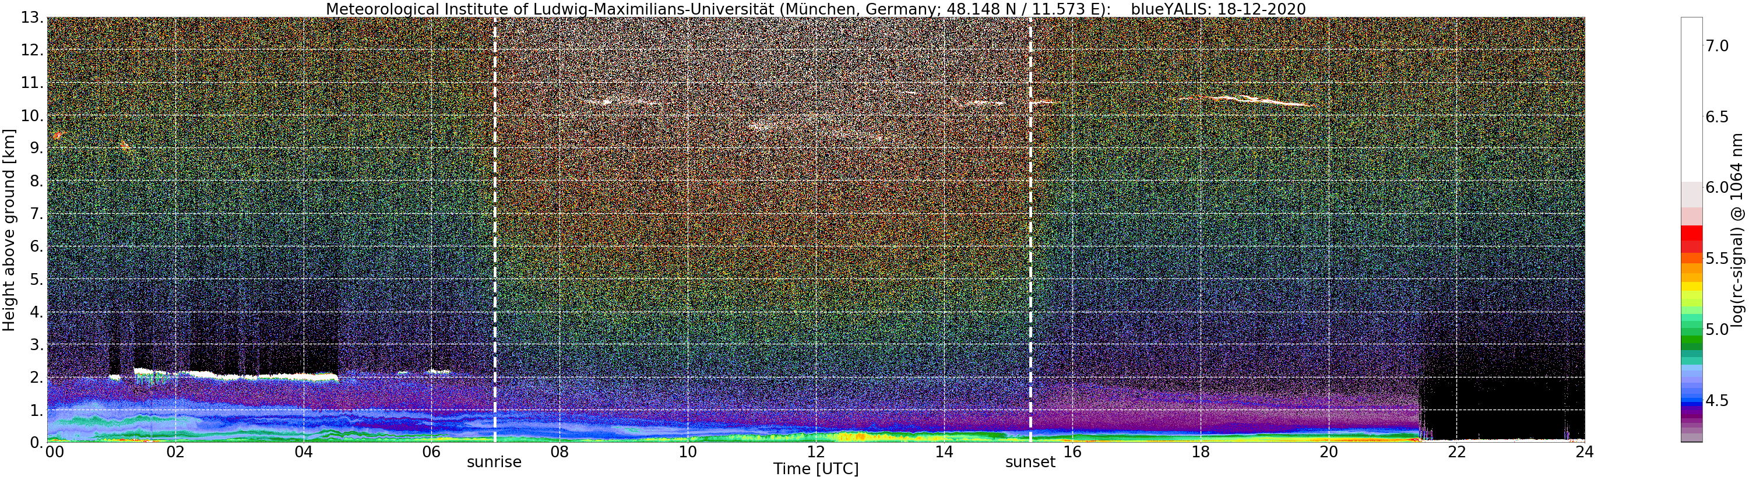Click the colorbar tick label 5.5
This screenshot has height=480, width=1749.
(1717, 258)
